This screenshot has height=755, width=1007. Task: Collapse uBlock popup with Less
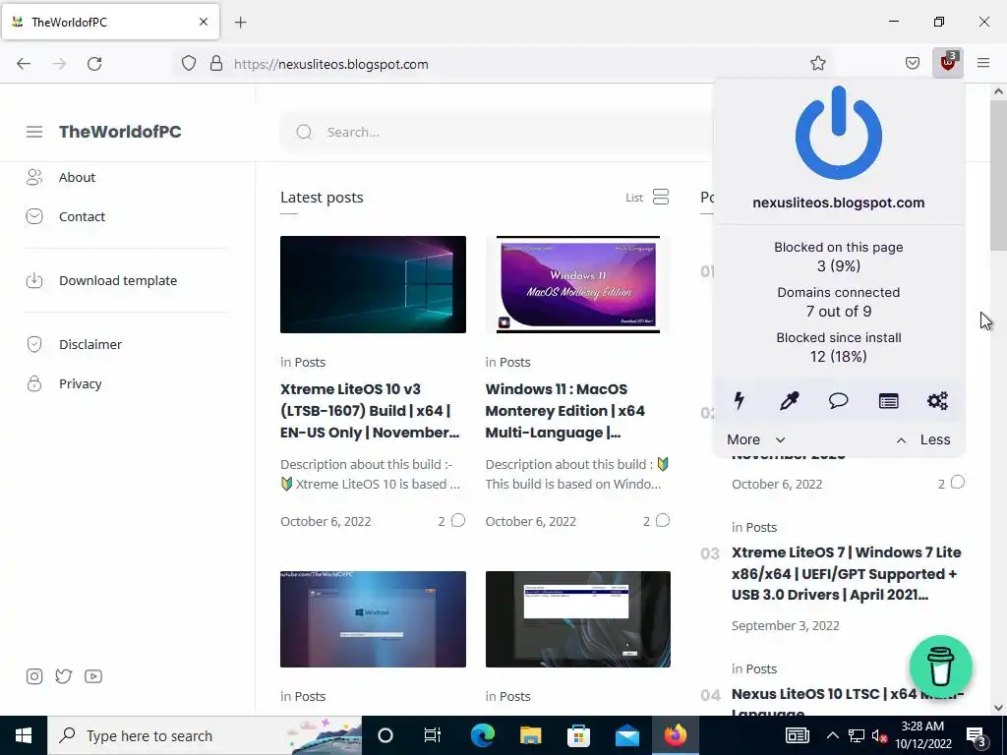[922, 439]
